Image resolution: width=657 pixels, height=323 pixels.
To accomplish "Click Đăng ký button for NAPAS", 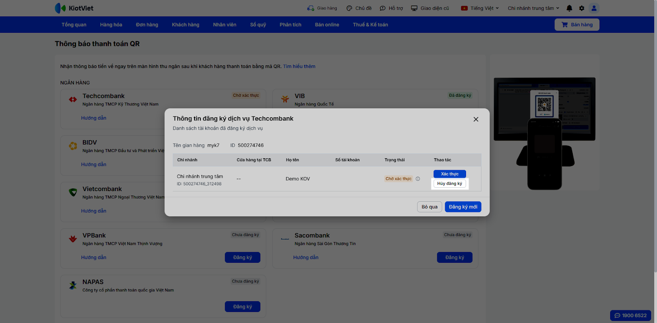I will tap(243, 307).
